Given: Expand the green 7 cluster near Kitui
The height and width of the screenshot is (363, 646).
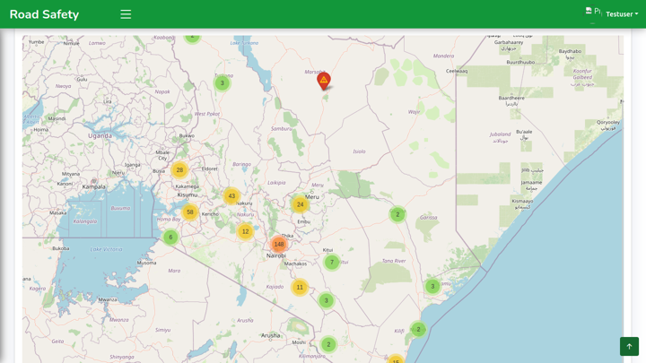Looking at the screenshot, I should 332,263.
